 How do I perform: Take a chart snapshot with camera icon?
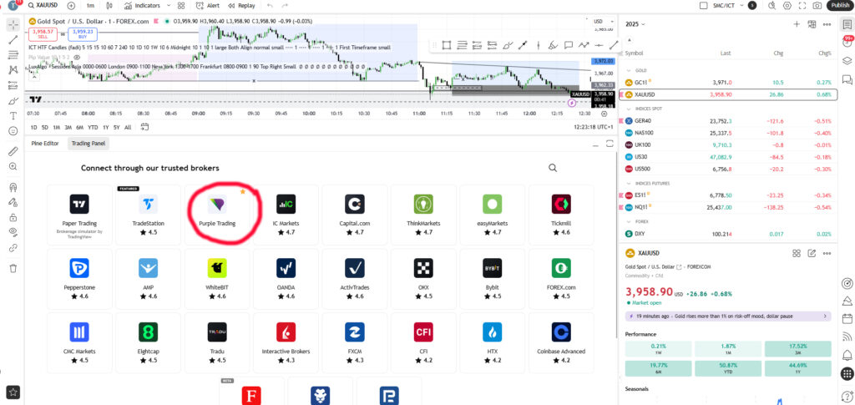[816, 5]
